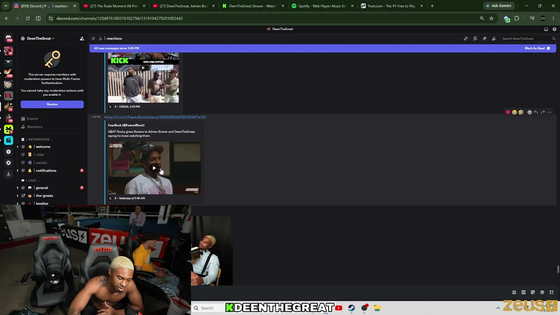
Task: Open a new browser tab
Action: coord(432,6)
